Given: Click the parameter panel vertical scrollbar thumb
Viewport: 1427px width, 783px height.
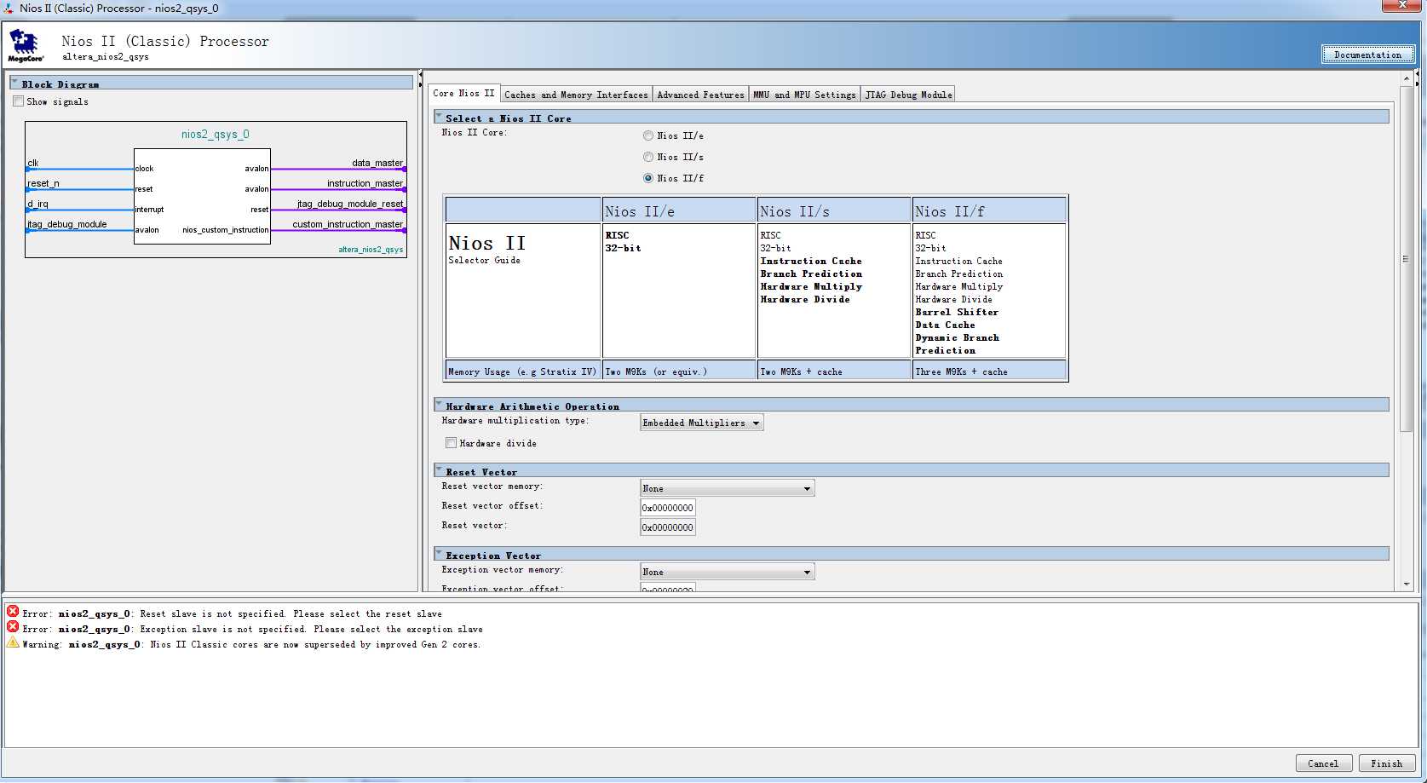Looking at the screenshot, I should click(x=1406, y=259).
